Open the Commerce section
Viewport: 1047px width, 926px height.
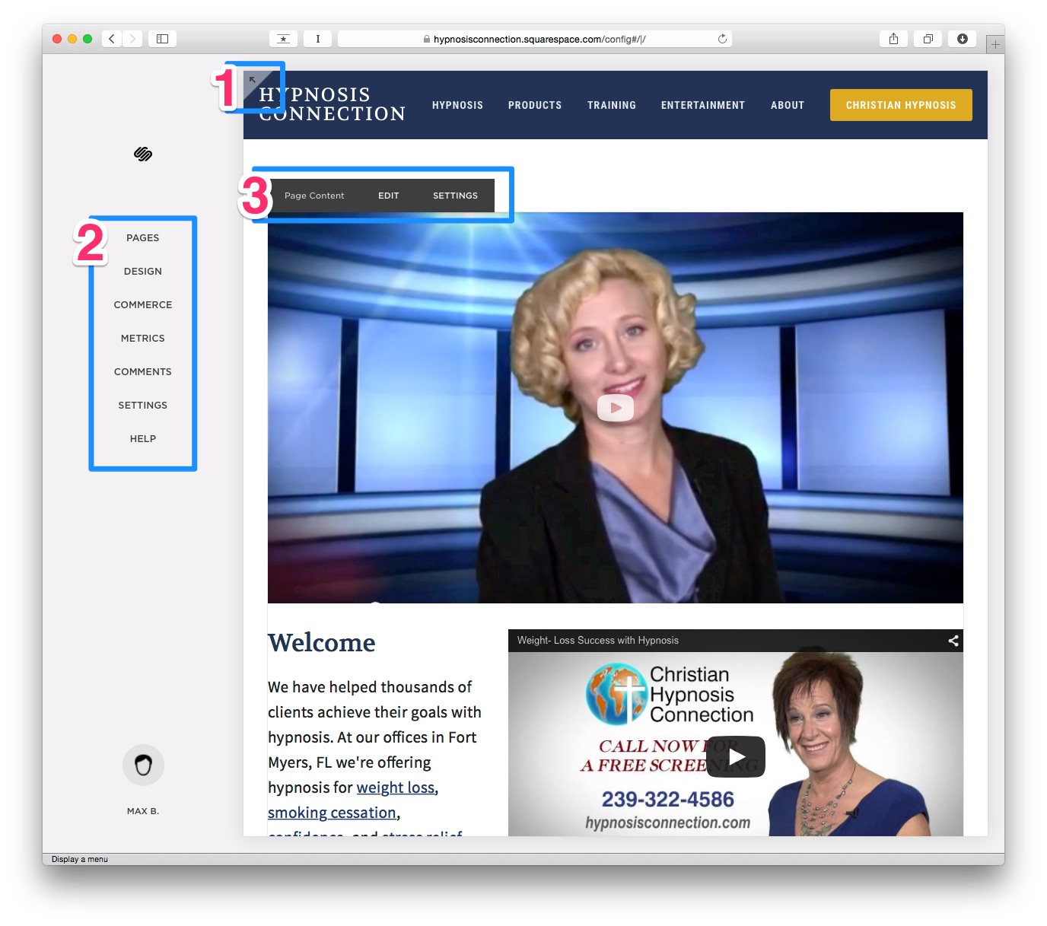click(x=143, y=305)
